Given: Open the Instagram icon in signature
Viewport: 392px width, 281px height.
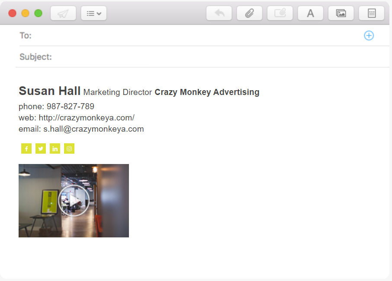Looking at the screenshot, I should pos(69,148).
